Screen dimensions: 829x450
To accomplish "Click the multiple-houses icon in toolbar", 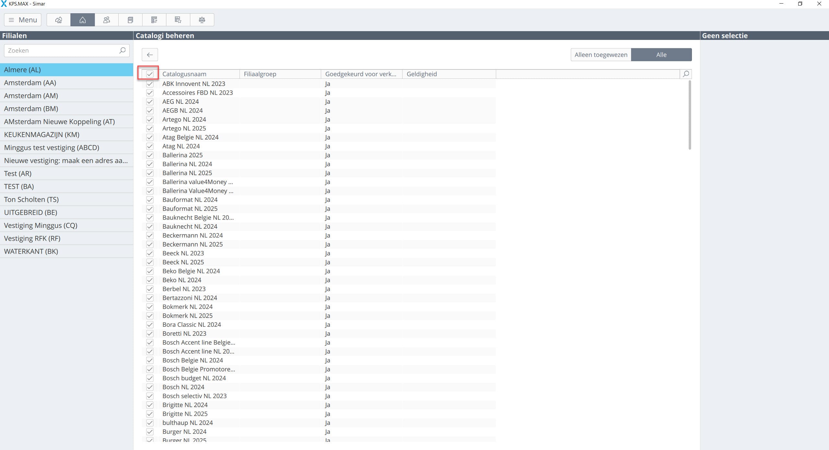I will point(59,20).
